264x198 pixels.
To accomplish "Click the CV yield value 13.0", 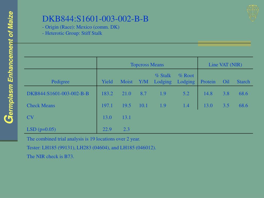I will pos(107,117).
